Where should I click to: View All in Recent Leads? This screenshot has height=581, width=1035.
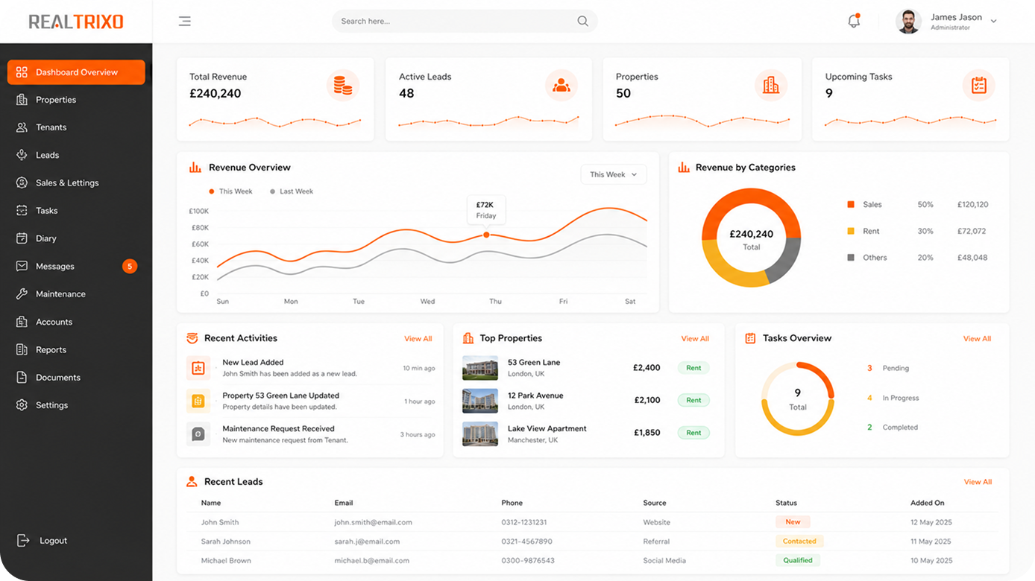point(978,482)
